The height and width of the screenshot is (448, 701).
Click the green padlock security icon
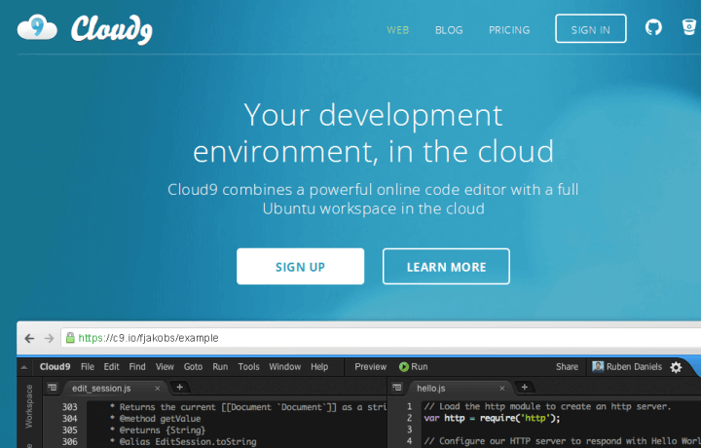coord(70,338)
